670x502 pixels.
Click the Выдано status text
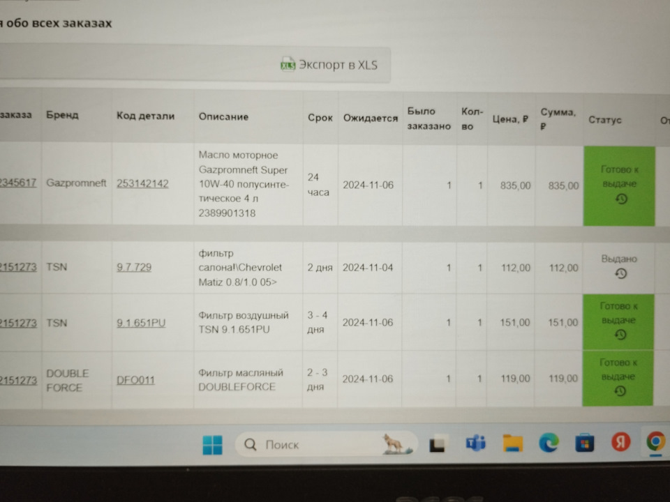click(619, 259)
